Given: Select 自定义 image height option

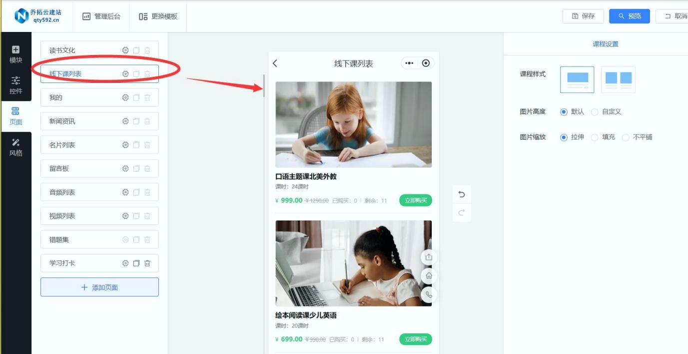Looking at the screenshot, I should pyautogui.click(x=595, y=112).
